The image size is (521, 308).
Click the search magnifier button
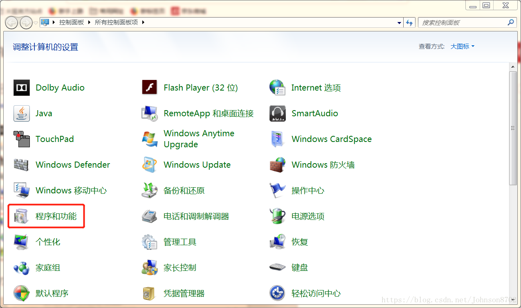(x=510, y=22)
